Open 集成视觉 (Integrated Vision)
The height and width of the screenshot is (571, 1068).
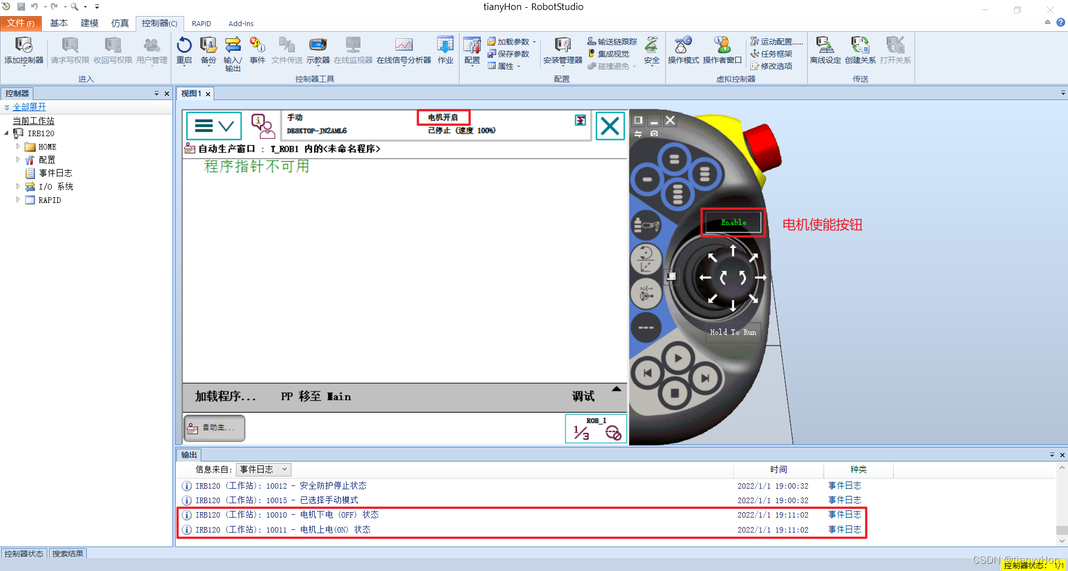[609, 54]
